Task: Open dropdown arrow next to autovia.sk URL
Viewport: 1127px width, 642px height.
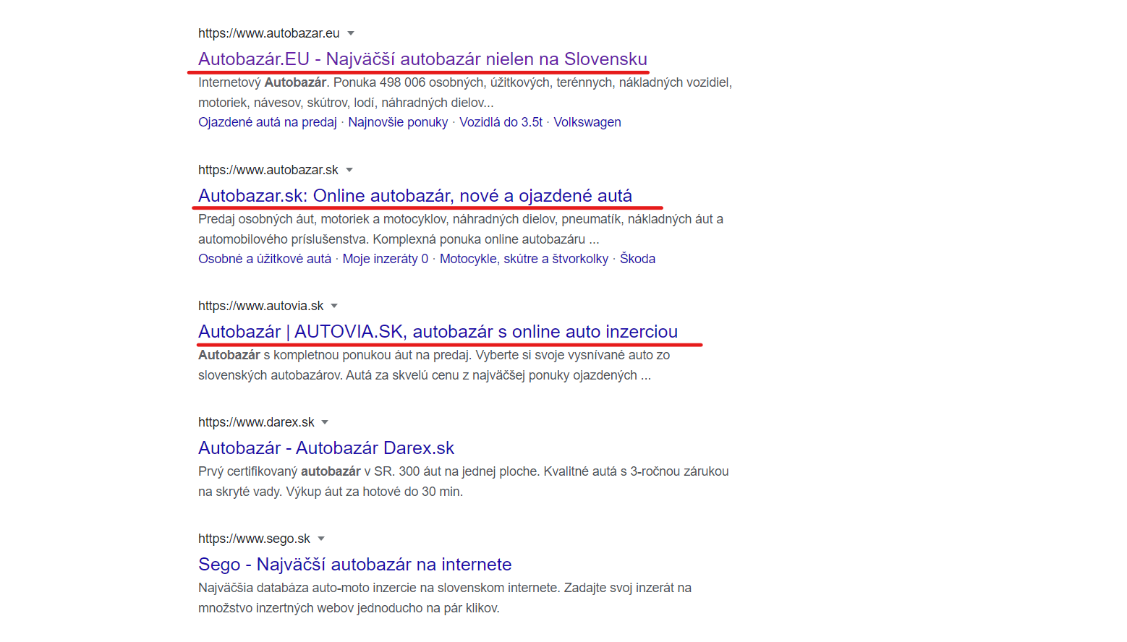Action: 334,306
